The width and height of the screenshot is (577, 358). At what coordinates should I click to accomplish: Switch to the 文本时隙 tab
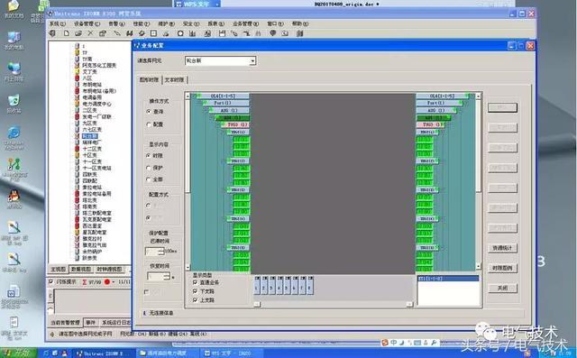(x=175, y=80)
